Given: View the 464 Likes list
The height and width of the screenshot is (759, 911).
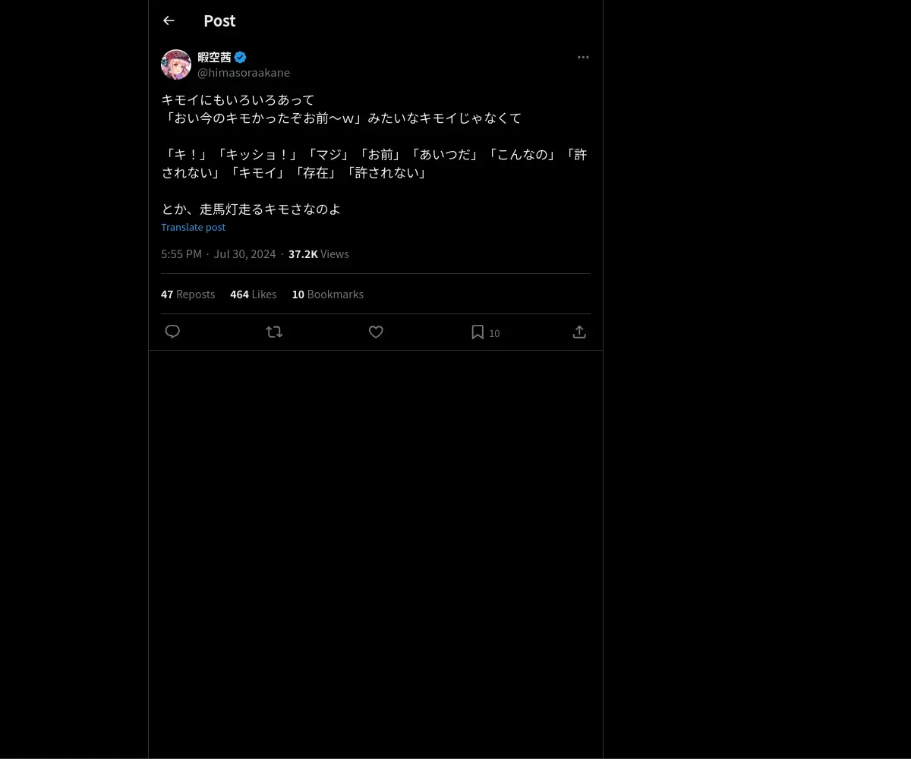Looking at the screenshot, I should click(x=254, y=294).
